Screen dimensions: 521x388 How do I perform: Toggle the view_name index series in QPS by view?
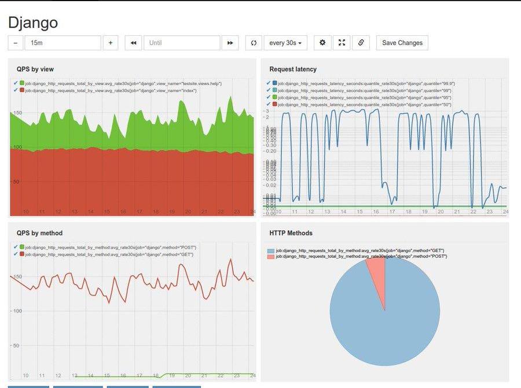coord(16,91)
